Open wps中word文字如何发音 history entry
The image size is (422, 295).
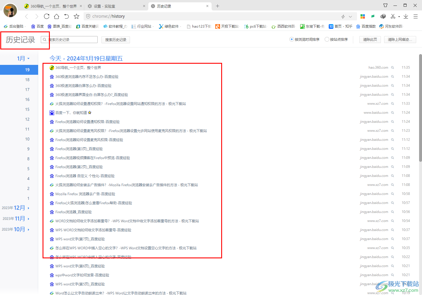tap(82, 275)
